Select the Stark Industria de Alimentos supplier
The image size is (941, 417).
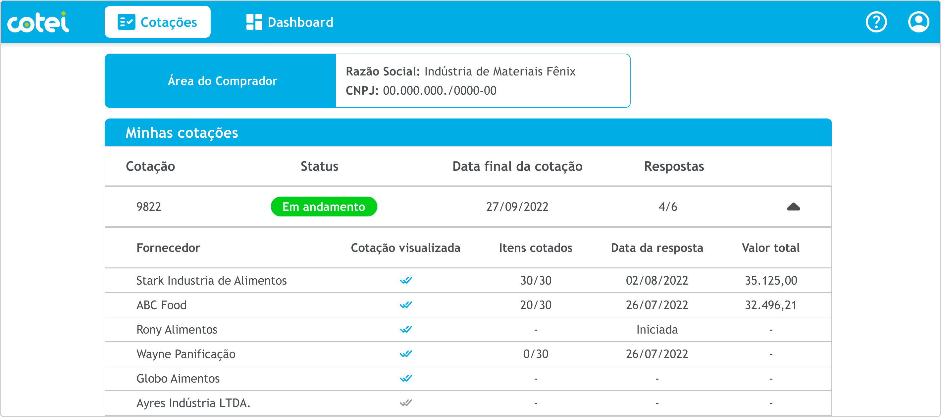211,280
